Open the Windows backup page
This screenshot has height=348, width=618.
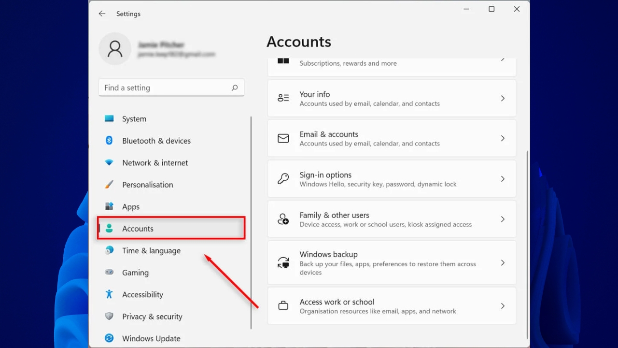[x=392, y=263]
